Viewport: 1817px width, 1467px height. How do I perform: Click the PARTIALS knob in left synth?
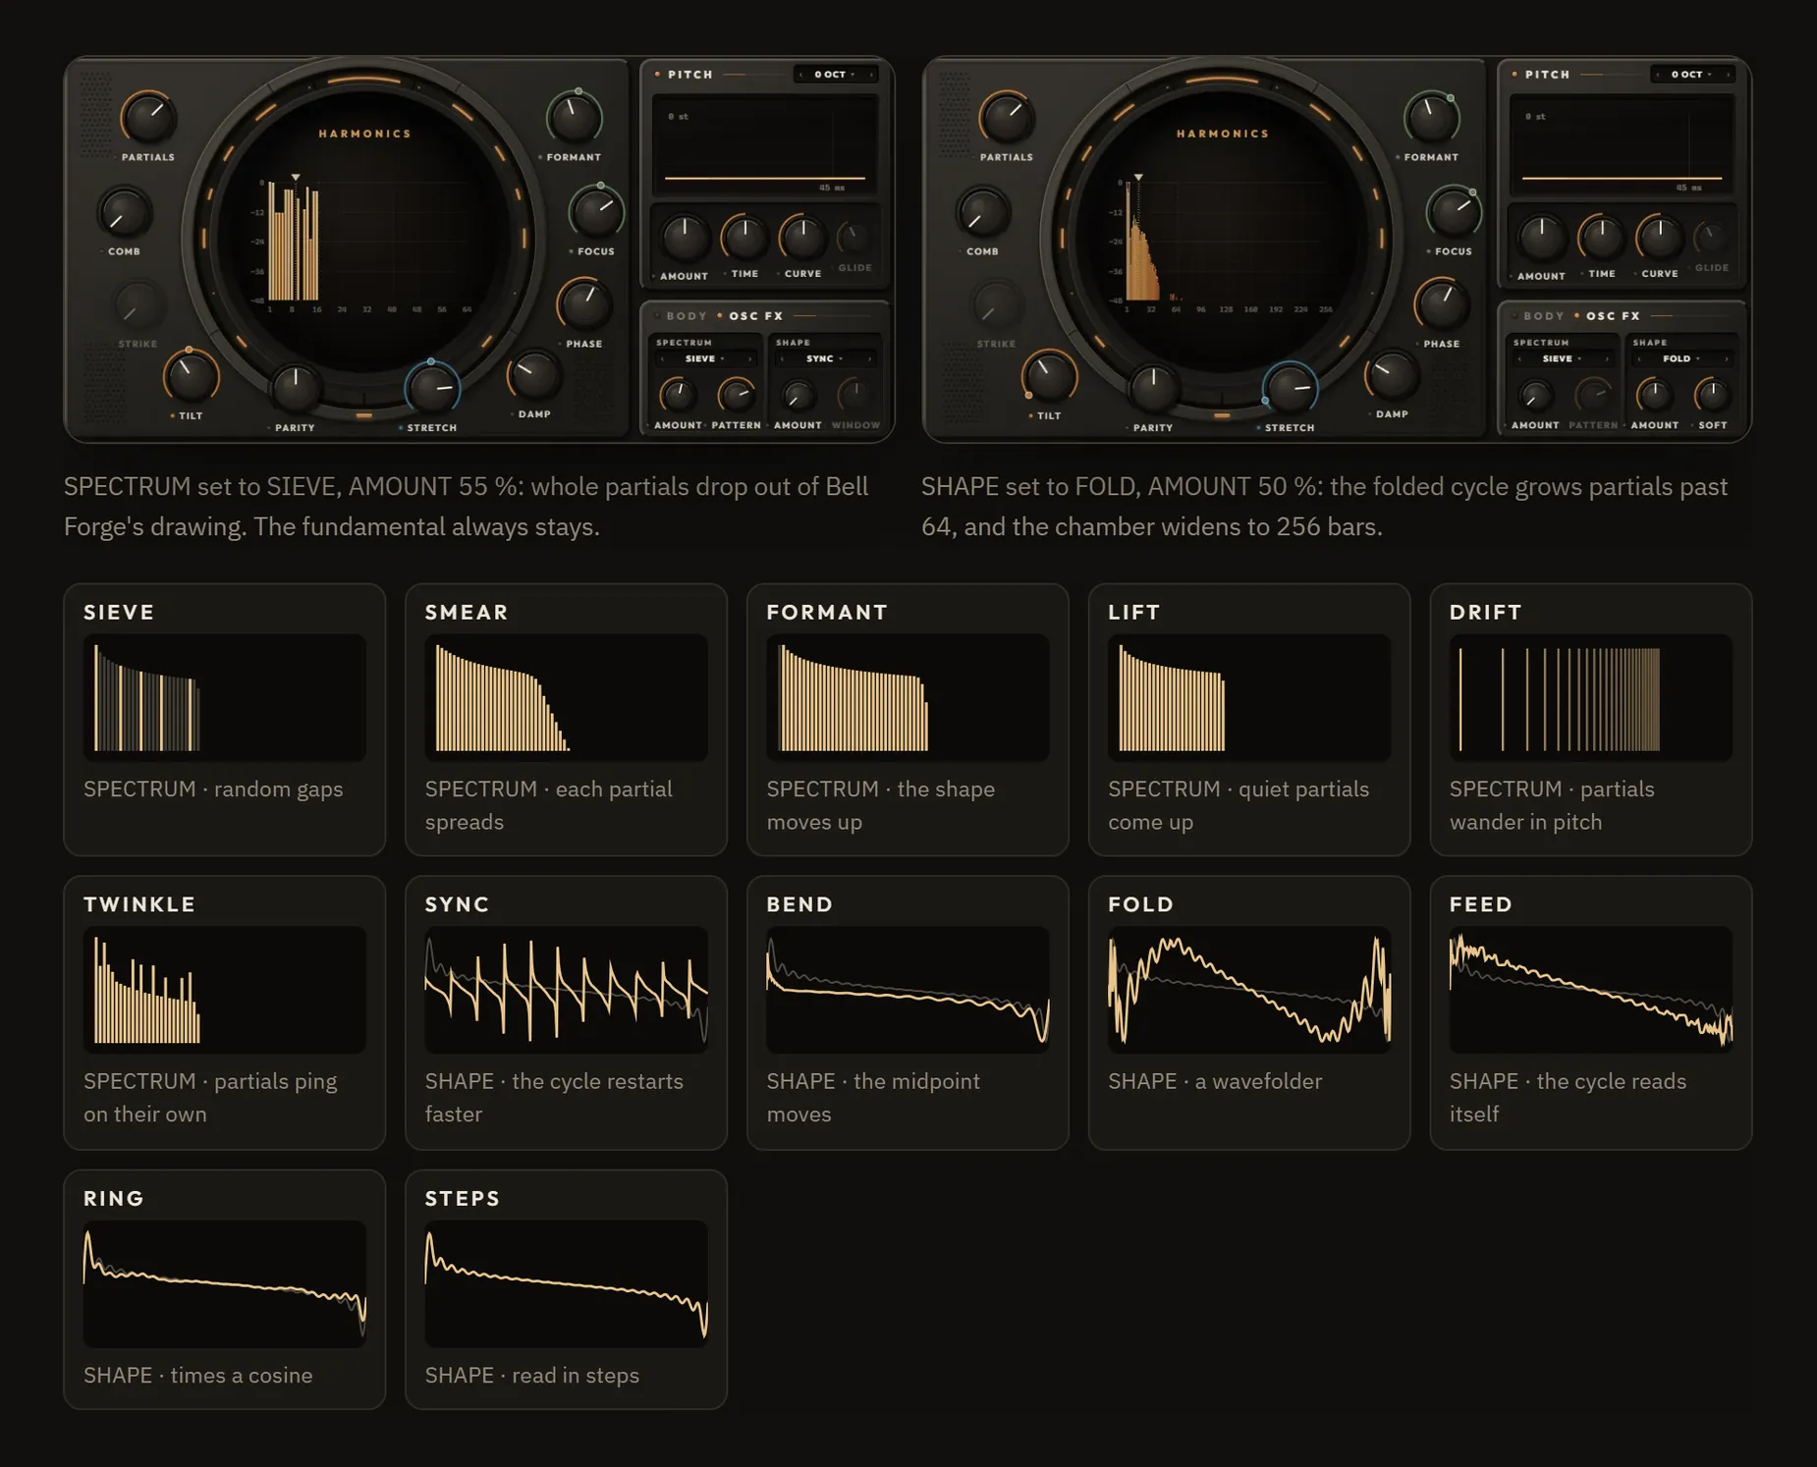tap(148, 118)
